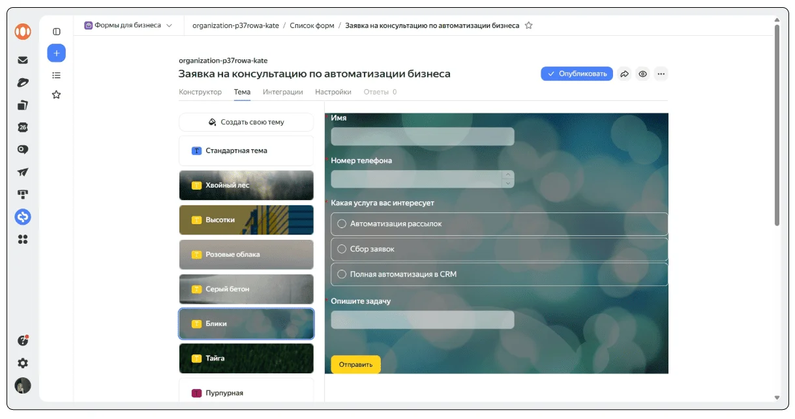Click phone number field up arrow
The width and height of the screenshot is (795, 419).
coord(508,175)
